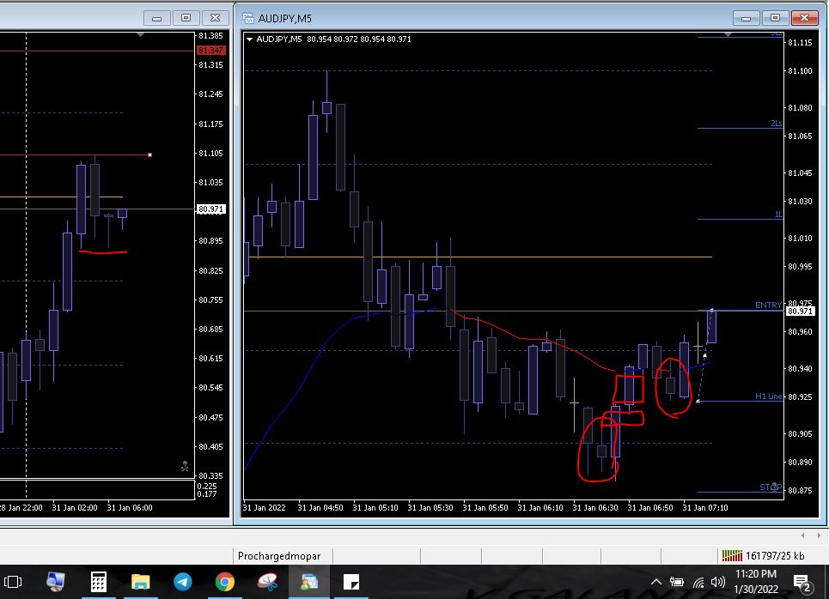Open the volume control in system tray
This screenshot has width=829, height=599.
coord(718,583)
